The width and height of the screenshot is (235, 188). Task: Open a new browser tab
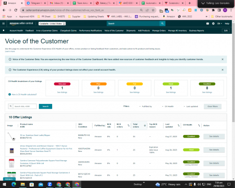(x=189, y=3)
